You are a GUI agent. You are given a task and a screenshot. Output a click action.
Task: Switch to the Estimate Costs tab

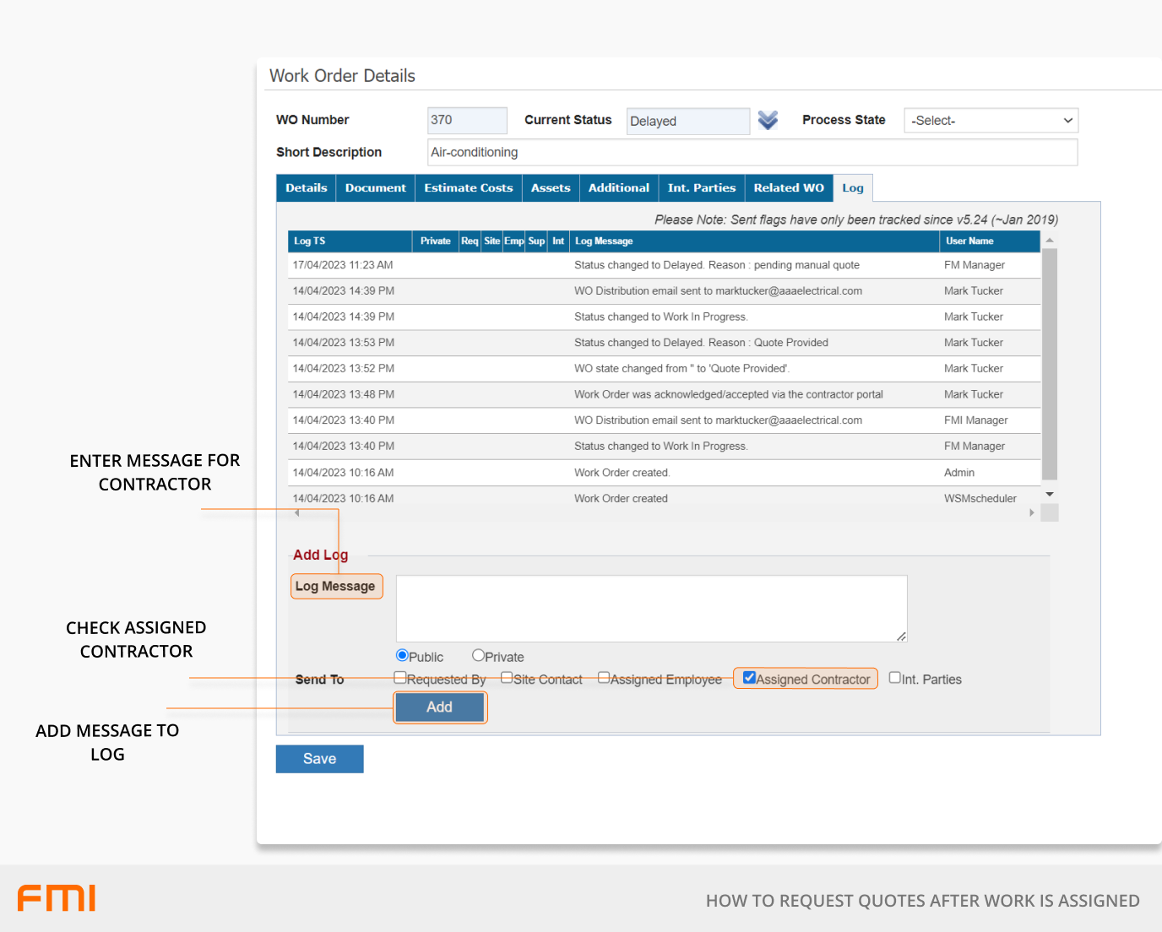coord(468,188)
